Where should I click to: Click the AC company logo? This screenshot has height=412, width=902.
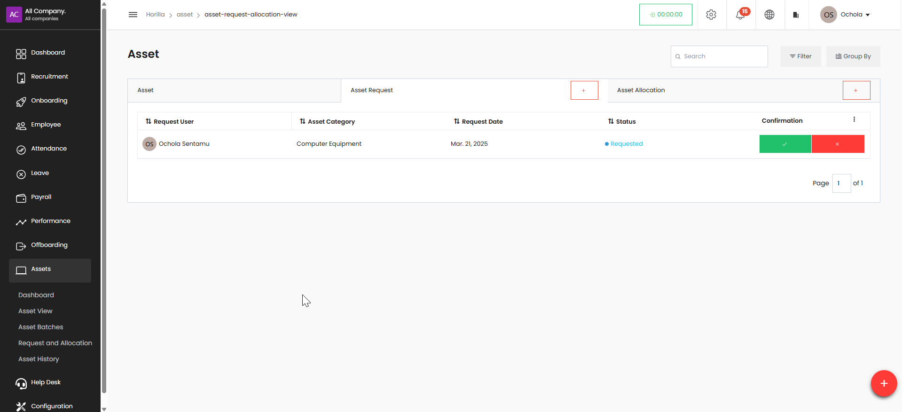[x=14, y=15]
